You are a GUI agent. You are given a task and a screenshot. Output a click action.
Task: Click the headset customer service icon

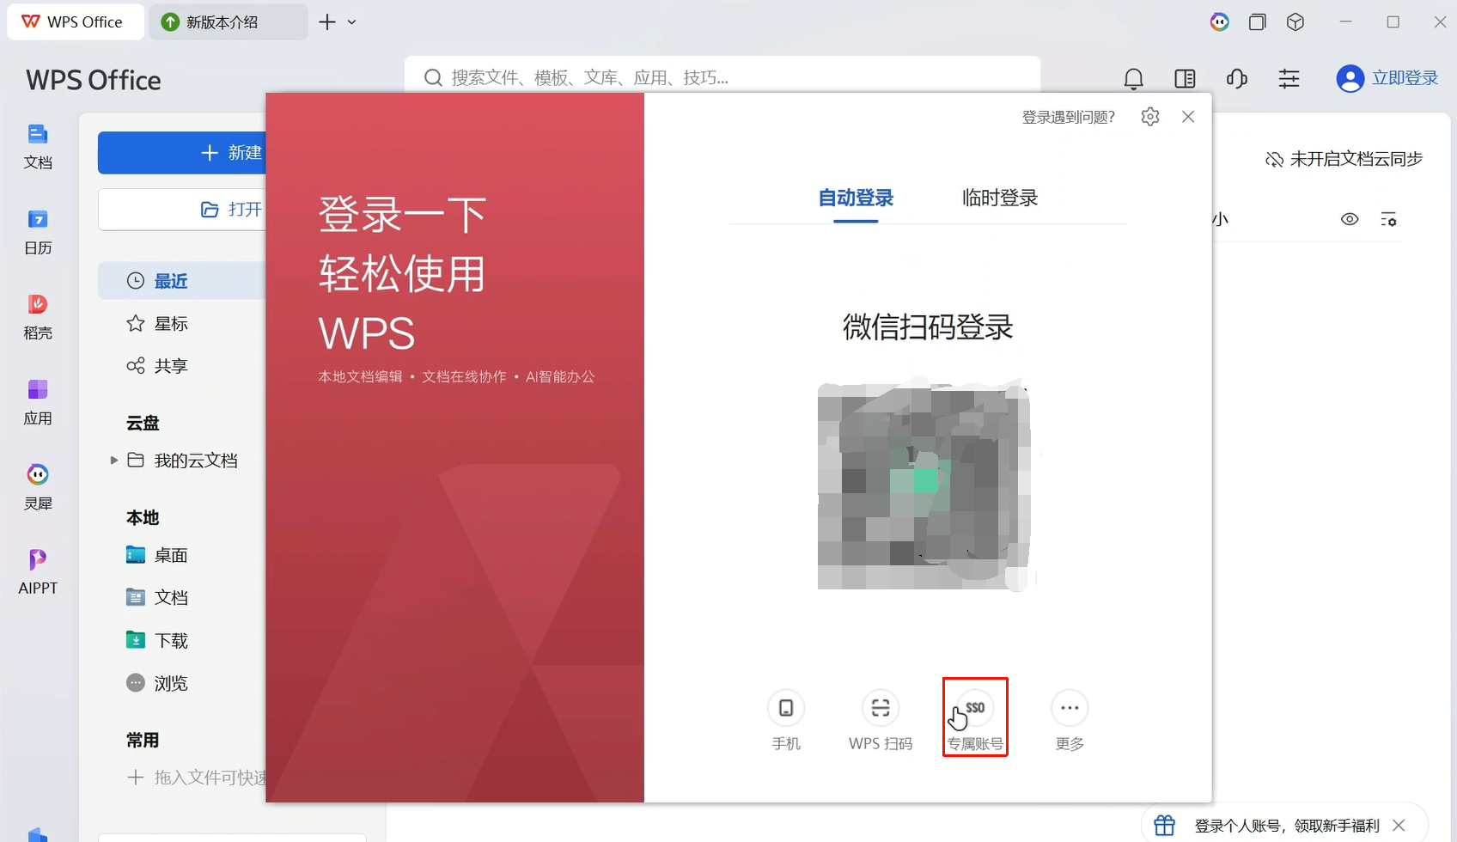[x=1237, y=79]
